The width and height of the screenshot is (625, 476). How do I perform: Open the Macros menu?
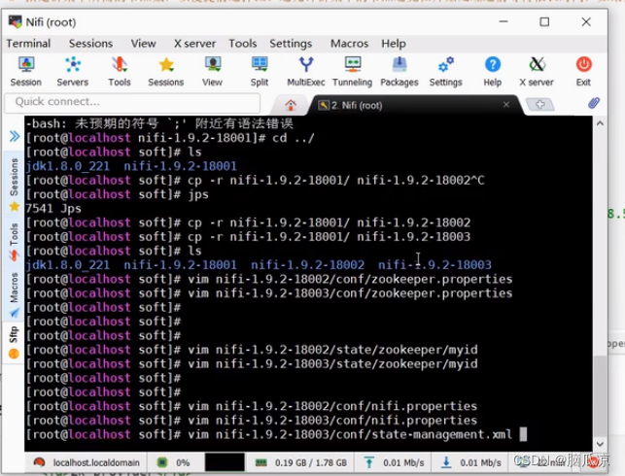[x=350, y=43]
